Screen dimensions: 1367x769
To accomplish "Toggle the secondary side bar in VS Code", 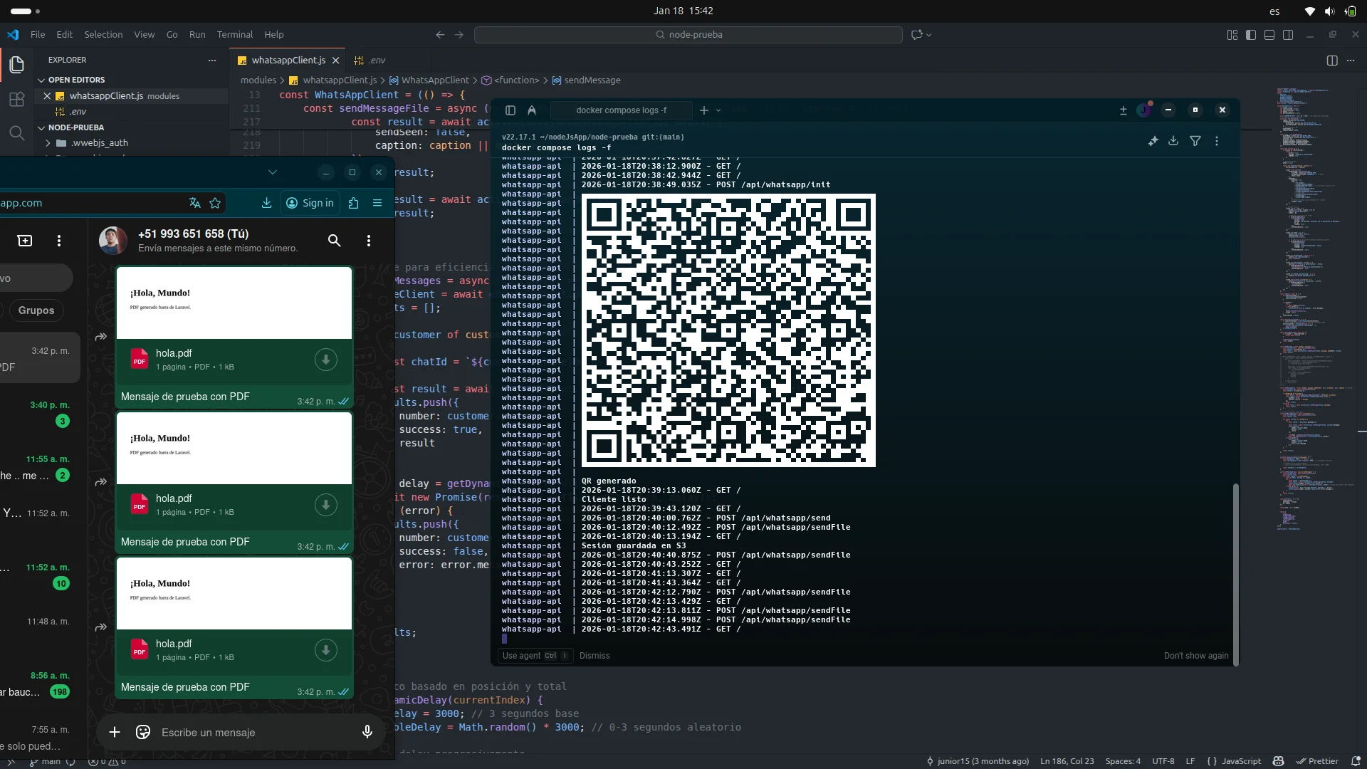I will 1288,34.
